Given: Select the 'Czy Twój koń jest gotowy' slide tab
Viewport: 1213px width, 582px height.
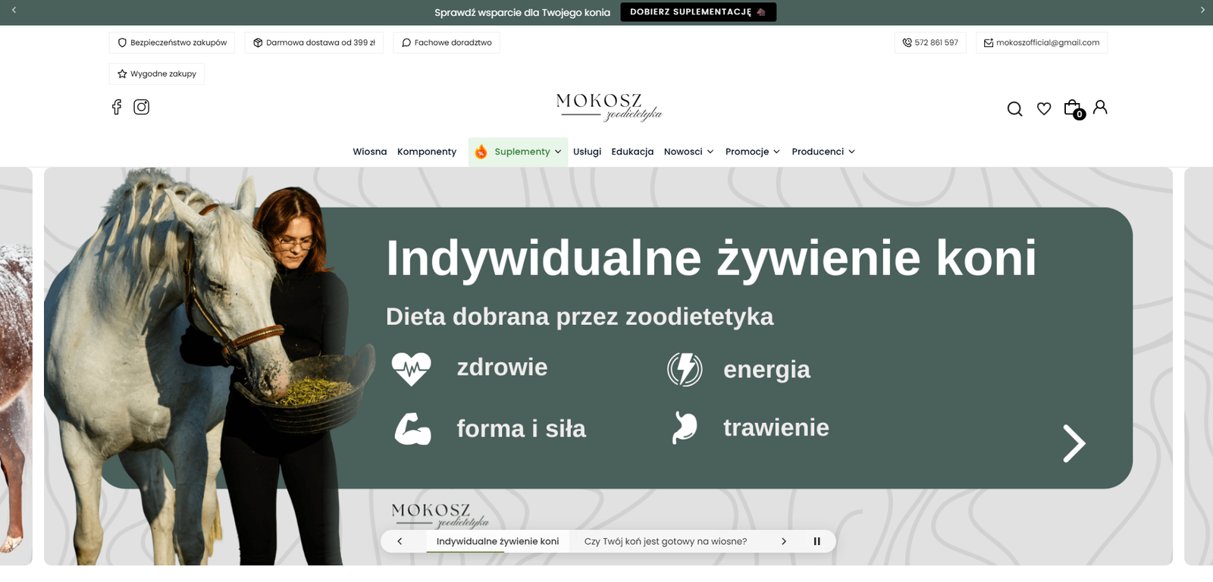Looking at the screenshot, I should pyautogui.click(x=665, y=541).
